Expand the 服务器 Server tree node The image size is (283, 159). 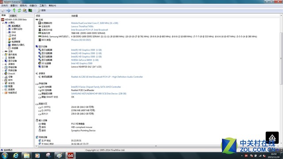[3, 58]
